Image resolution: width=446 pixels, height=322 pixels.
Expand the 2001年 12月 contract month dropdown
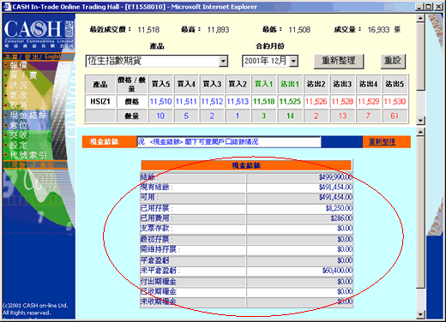pyautogui.click(x=293, y=61)
